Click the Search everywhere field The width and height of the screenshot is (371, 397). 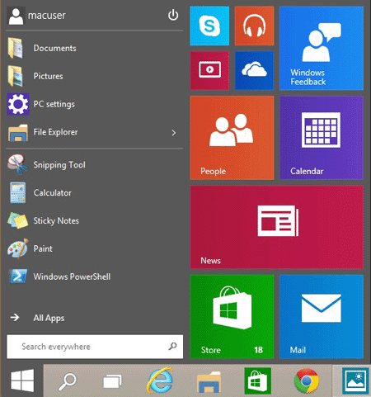(95, 347)
